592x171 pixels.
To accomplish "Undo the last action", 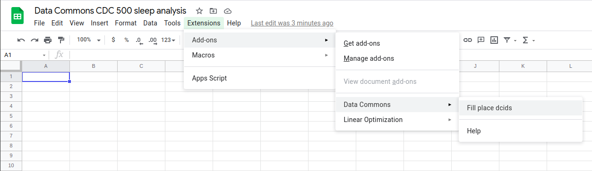I will click(x=21, y=40).
